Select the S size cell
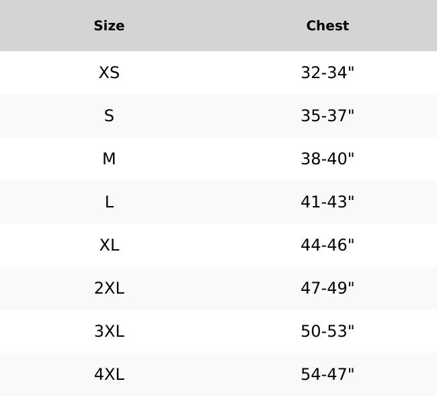 click(109, 116)
